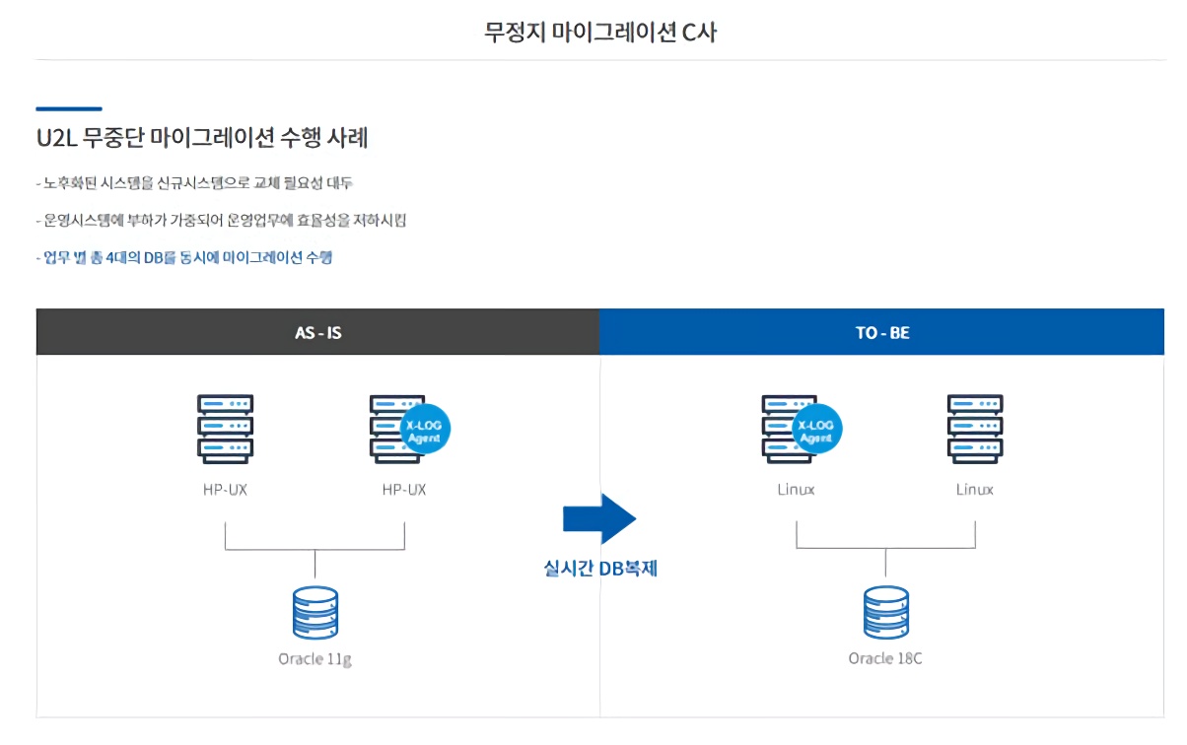
Task: Click the blue highlighted line about 4대의 DB
Action: point(183,257)
